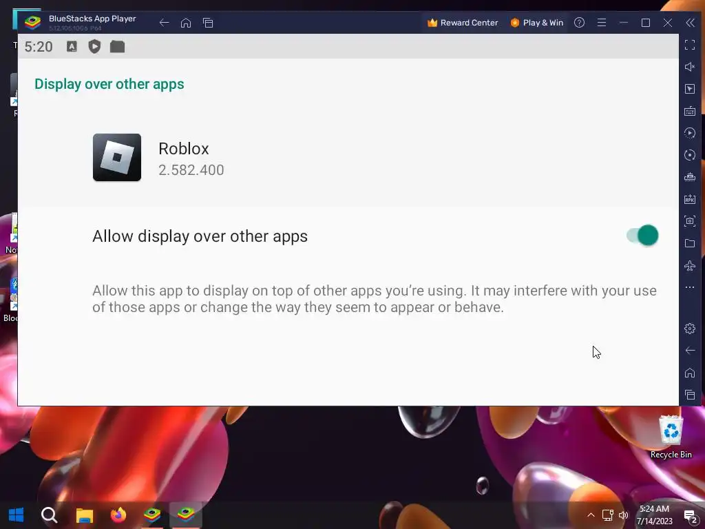Show hidden system tray icons

tap(591, 515)
